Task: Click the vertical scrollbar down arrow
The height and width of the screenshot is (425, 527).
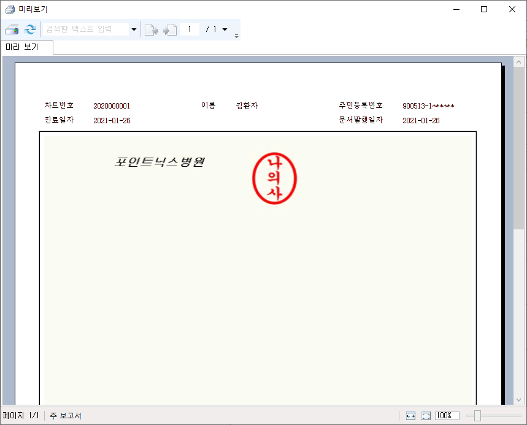Action: (x=518, y=399)
